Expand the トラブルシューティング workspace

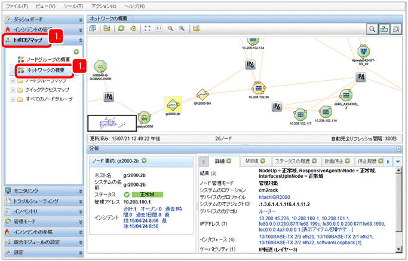pos(44,201)
